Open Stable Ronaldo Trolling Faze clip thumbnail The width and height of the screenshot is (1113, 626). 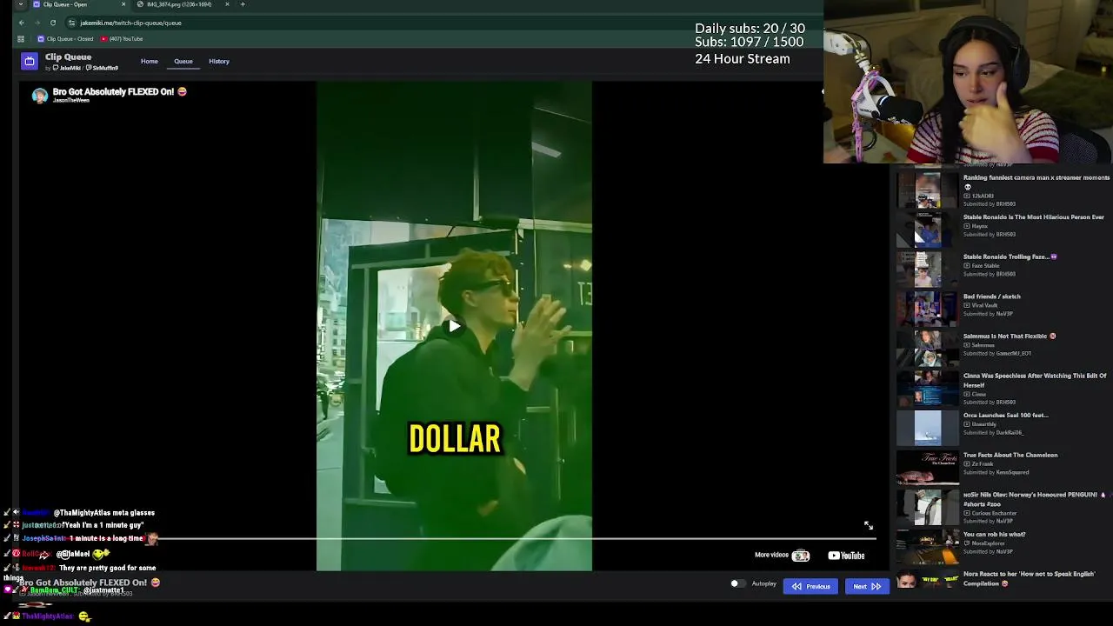928,270
